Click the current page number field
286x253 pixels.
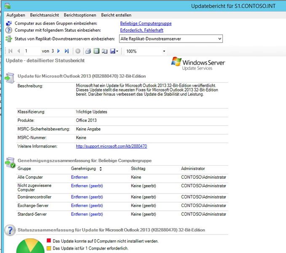32,51
